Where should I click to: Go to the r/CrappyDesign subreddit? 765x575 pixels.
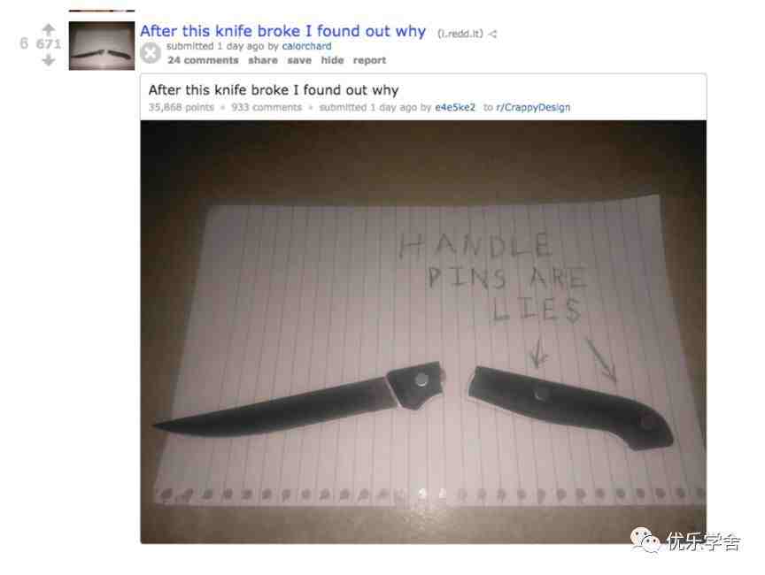tap(533, 107)
